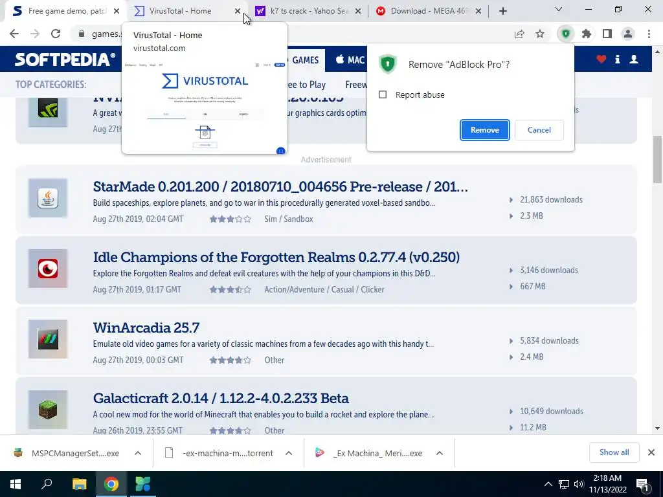The width and height of the screenshot is (663, 497).
Task: Open the Windows Start menu
Action: click(x=16, y=484)
